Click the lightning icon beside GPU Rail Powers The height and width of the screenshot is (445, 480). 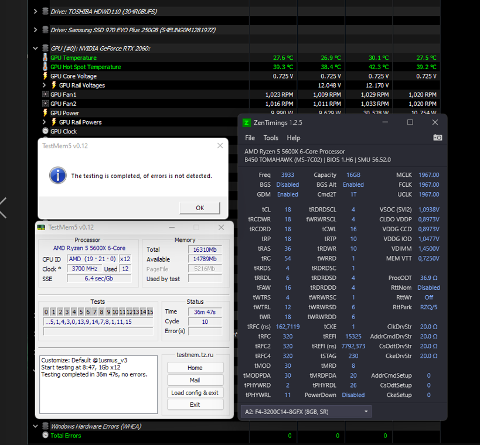[x=54, y=122]
